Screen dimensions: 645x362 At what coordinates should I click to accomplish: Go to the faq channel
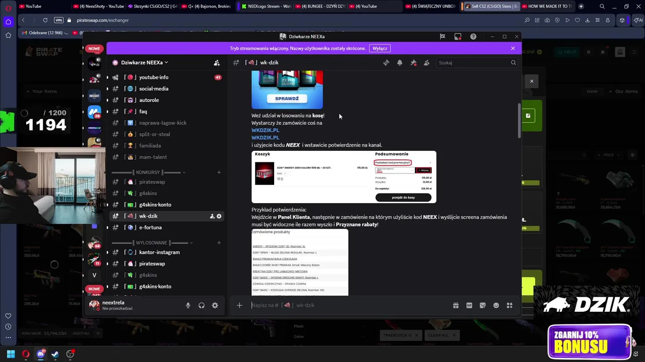coord(166,112)
